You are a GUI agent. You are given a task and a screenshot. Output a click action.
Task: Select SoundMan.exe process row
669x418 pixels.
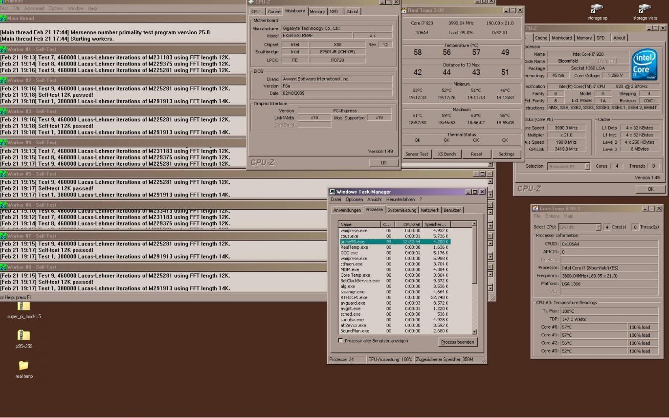coord(394,331)
